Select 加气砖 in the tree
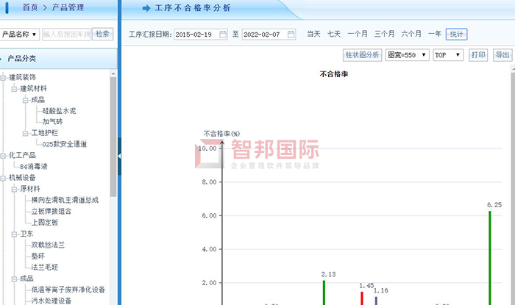515x305 pixels. point(52,122)
